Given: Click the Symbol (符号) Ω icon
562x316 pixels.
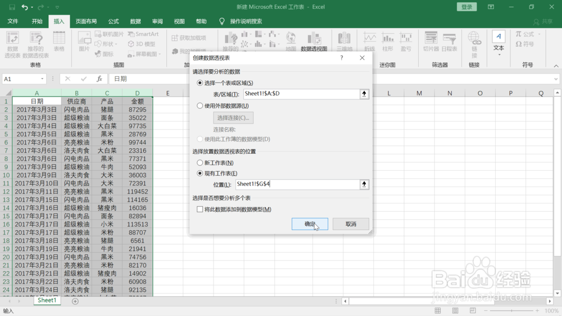Looking at the screenshot, I should [525, 44].
